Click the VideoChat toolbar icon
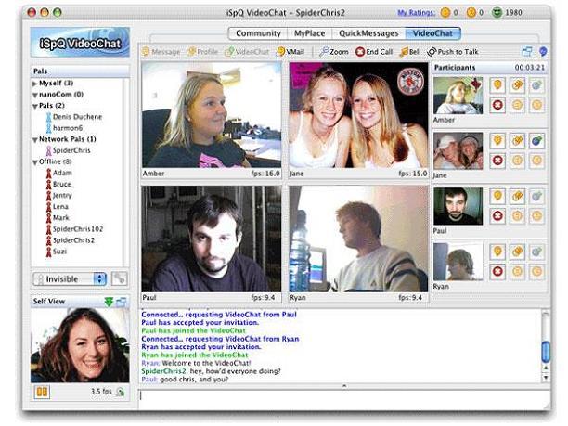 tap(247, 52)
